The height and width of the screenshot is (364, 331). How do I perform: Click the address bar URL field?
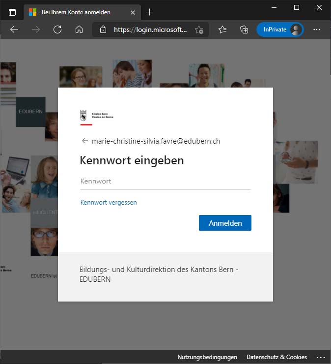(x=150, y=30)
